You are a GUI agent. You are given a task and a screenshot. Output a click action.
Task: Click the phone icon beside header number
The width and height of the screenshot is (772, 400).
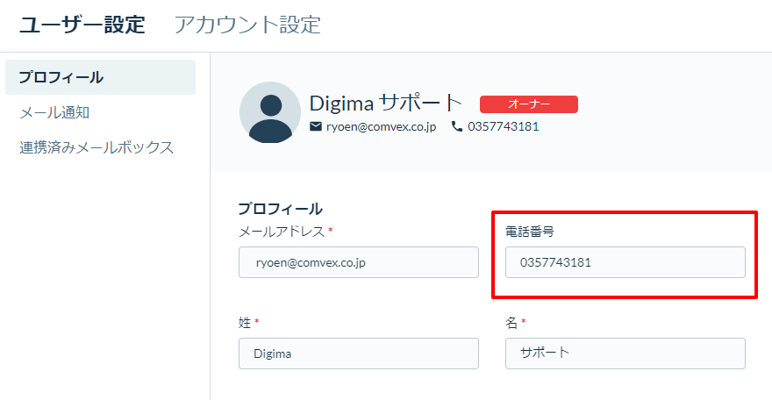[x=457, y=127]
